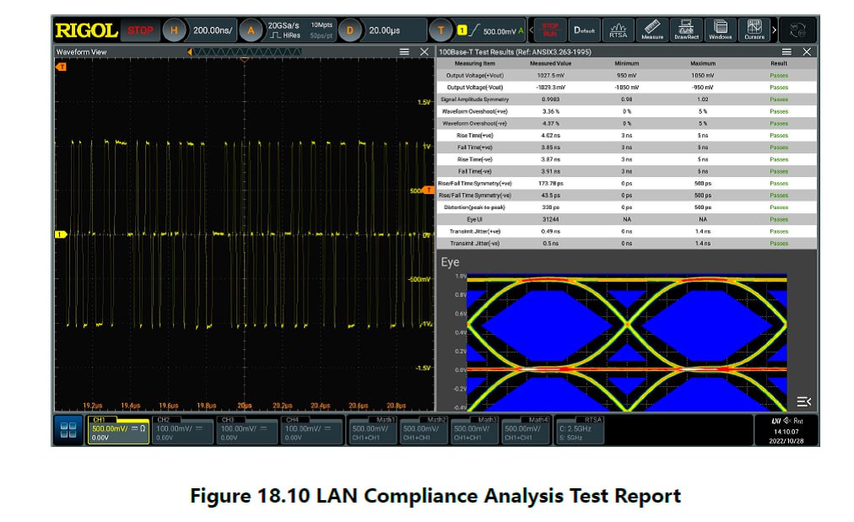Click the Horizontal (H) timebase button

(x=174, y=31)
